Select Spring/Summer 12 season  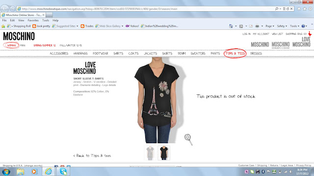45,45
